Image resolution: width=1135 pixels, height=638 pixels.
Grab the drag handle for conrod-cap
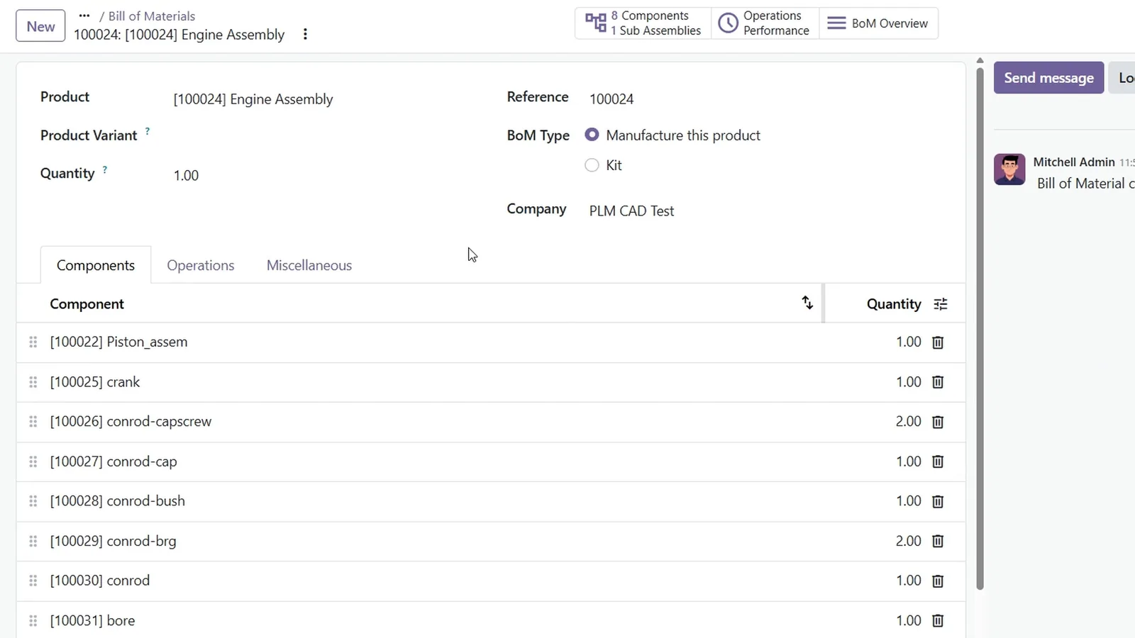[33, 461]
